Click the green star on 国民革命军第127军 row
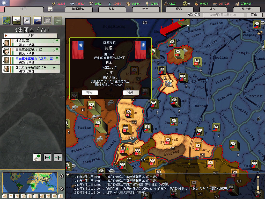Image resolution: width=265 pixels, height=199 pixels. [57, 49]
